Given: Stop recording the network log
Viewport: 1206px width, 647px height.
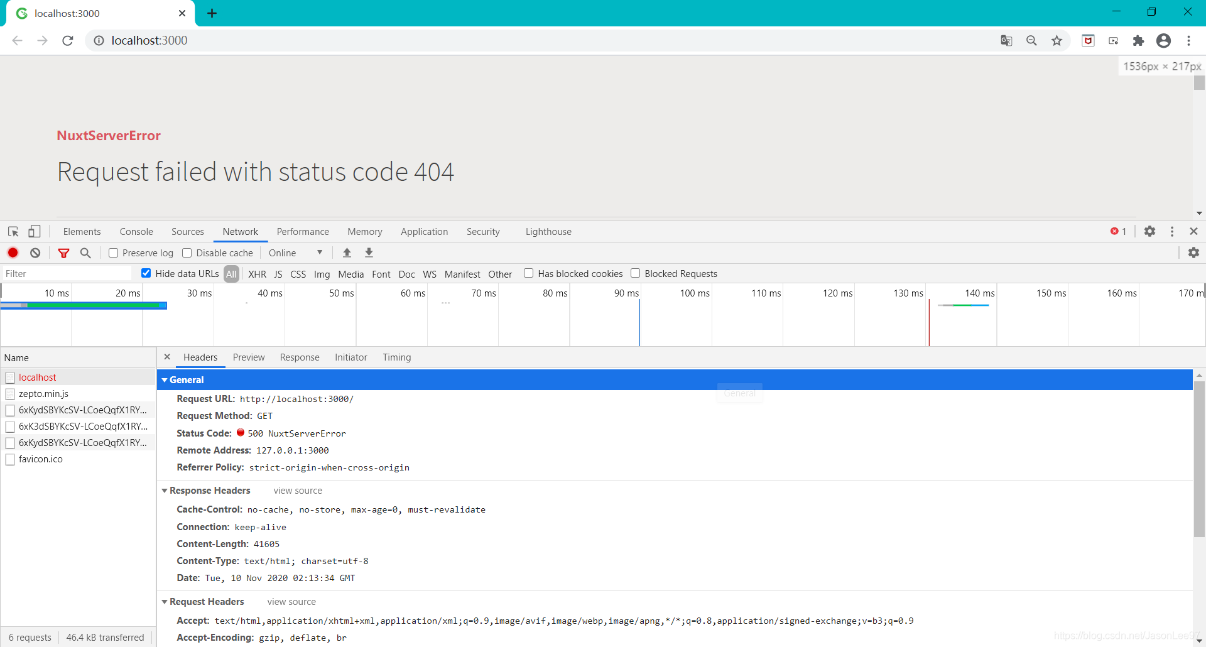Looking at the screenshot, I should point(13,253).
